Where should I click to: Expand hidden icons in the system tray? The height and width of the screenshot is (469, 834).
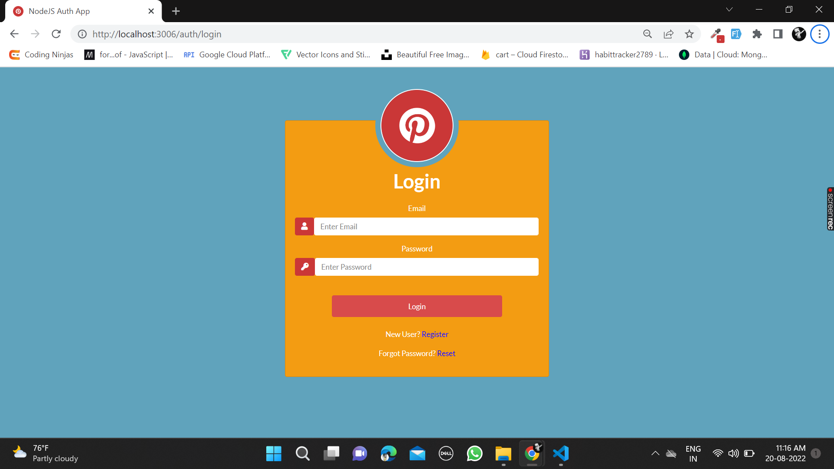point(655,453)
